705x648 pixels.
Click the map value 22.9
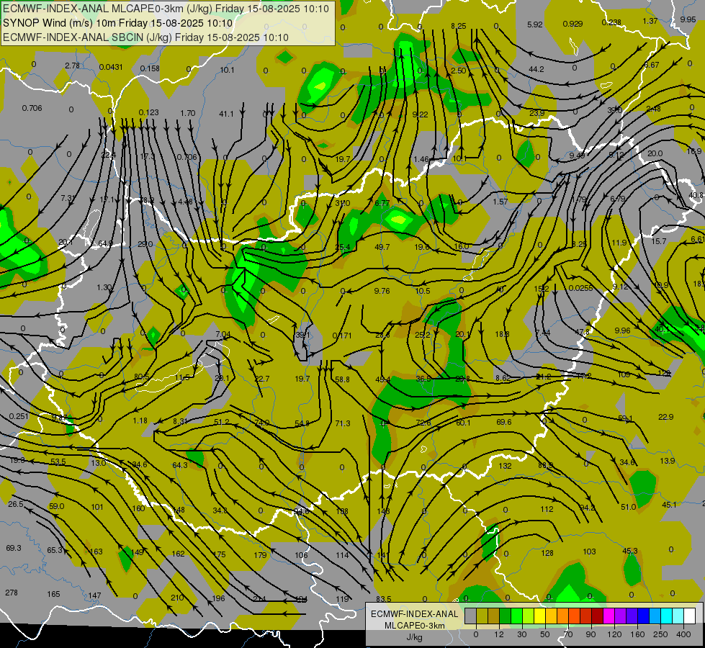[x=666, y=417]
